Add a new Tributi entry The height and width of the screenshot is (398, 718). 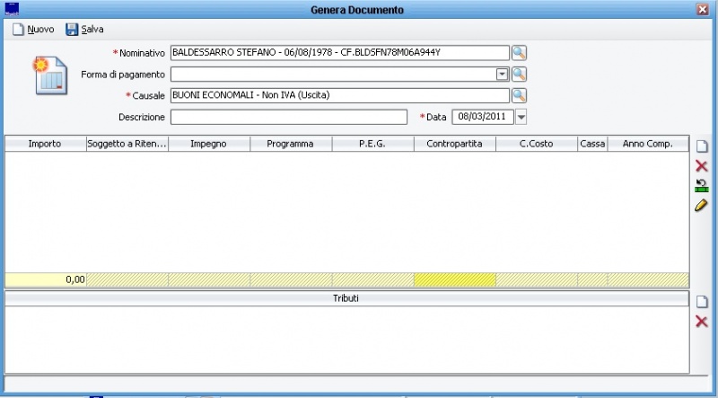coord(702,302)
